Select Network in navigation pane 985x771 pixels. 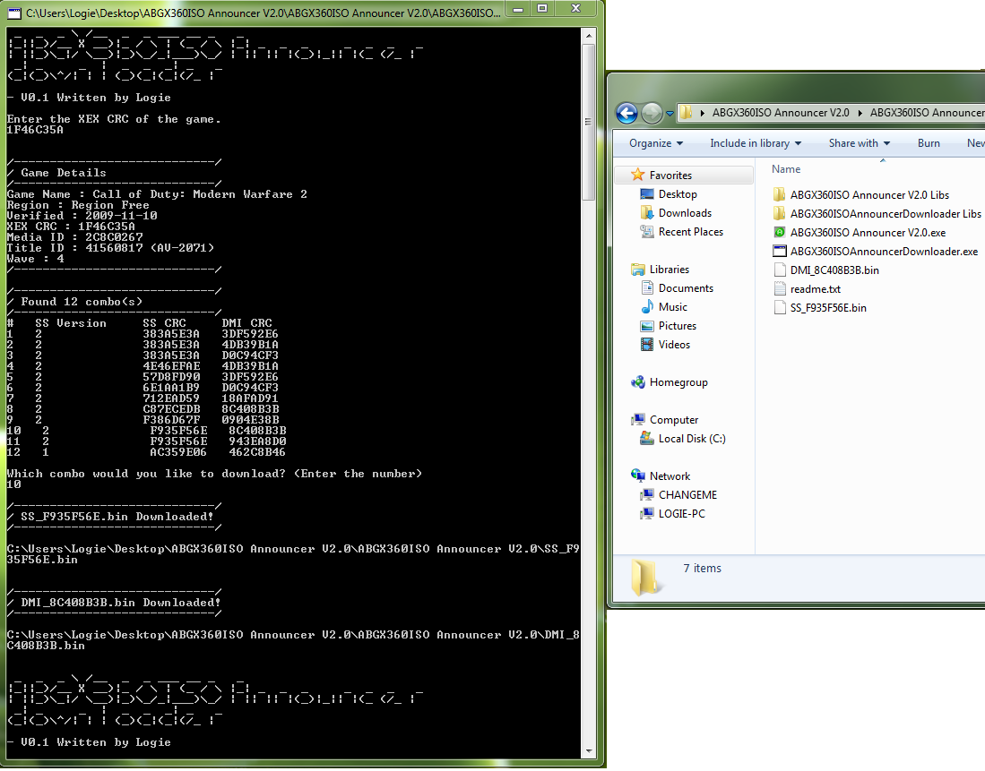pos(670,476)
